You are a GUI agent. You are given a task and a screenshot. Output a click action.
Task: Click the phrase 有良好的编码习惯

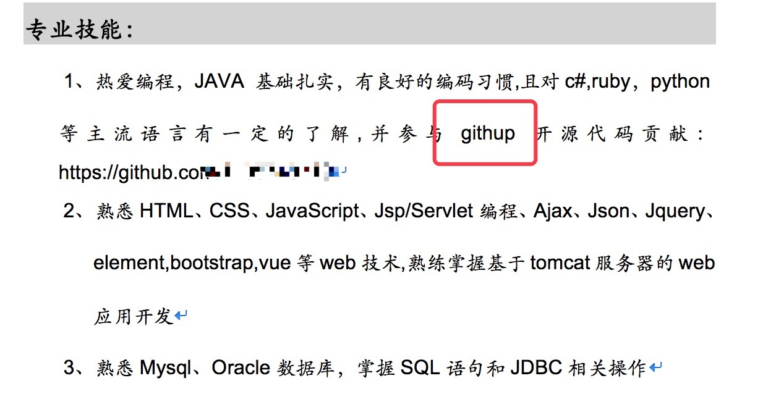tap(436, 82)
